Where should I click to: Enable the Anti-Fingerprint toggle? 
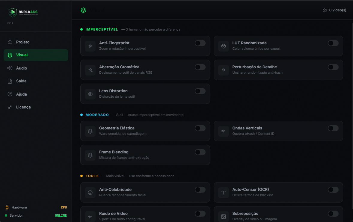click(x=200, y=43)
